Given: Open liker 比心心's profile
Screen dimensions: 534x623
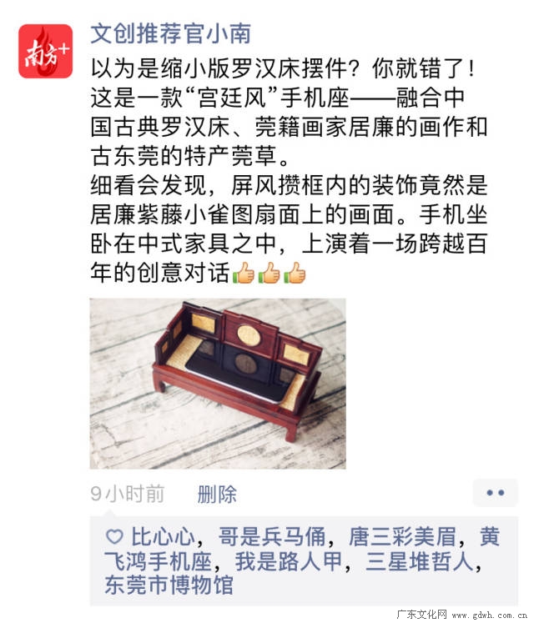Looking at the screenshot, I should [163, 537].
